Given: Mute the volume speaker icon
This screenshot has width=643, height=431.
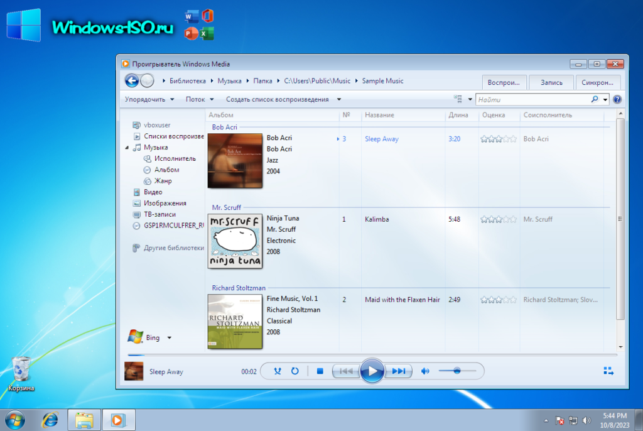Looking at the screenshot, I should pyautogui.click(x=425, y=371).
